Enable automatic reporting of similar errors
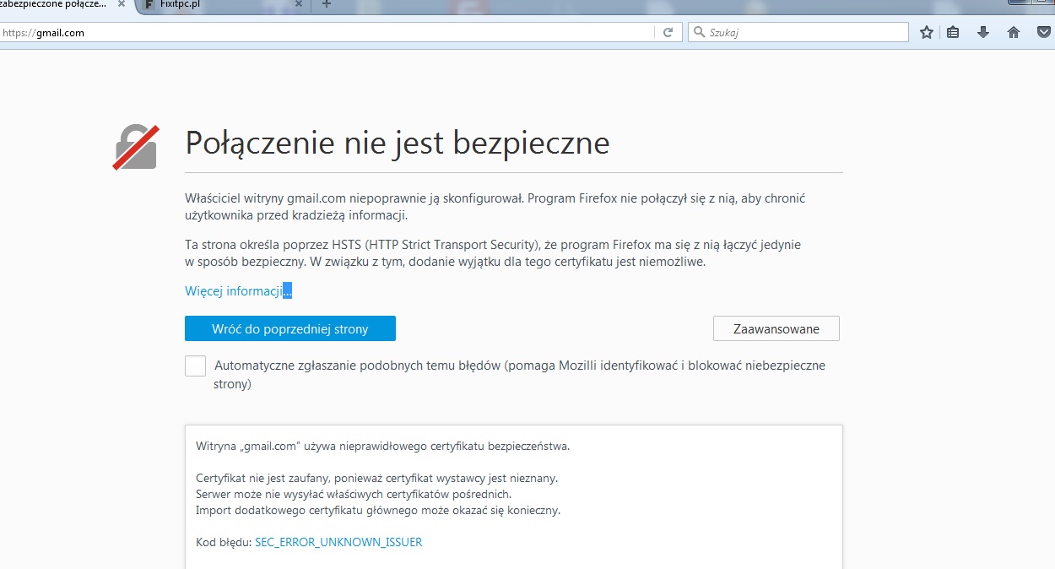The image size is (1055, 569). pyautogui.click(x=195, y=366)
